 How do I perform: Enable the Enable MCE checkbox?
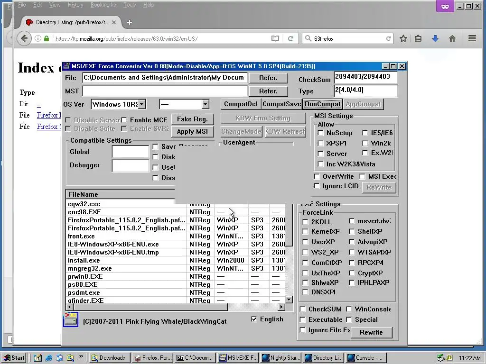pos(124,120)
